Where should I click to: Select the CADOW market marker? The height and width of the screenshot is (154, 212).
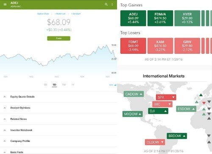click(134, 94)
